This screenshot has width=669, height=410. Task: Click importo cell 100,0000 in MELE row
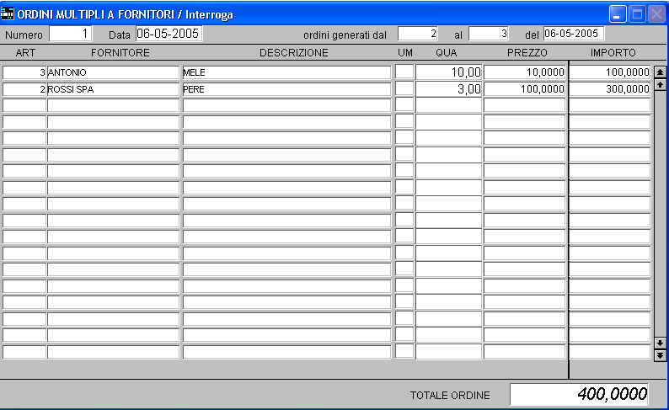coord(610,72)
